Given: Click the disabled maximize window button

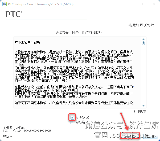Looking at the screenshot, I should 141,4.
